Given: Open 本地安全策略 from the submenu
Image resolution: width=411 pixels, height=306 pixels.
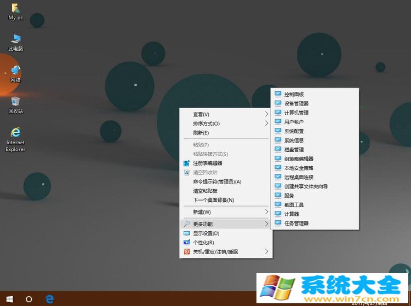Looking at the screenshot, I should 315,168.
